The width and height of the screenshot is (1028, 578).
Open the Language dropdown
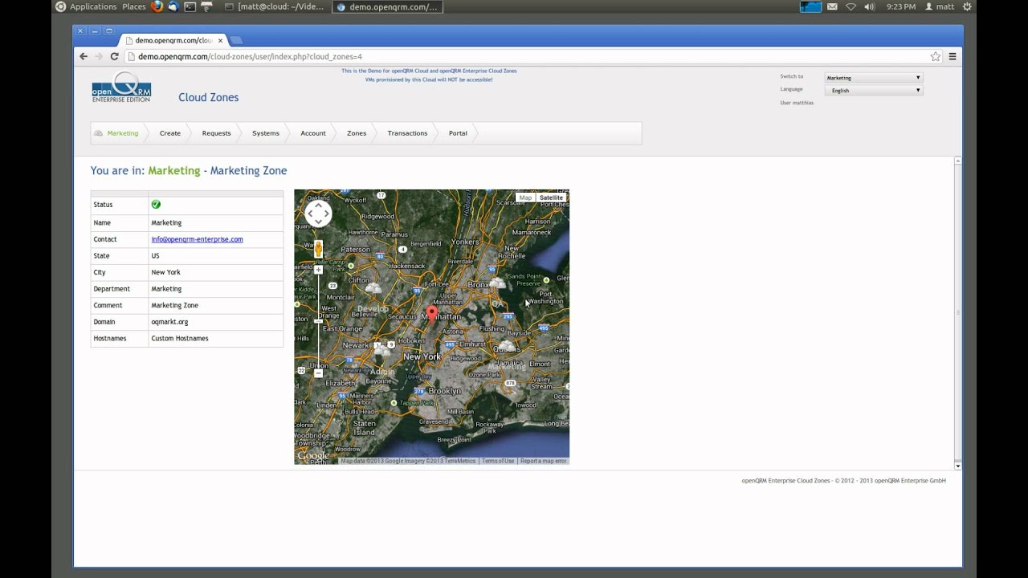click(874, 91)
